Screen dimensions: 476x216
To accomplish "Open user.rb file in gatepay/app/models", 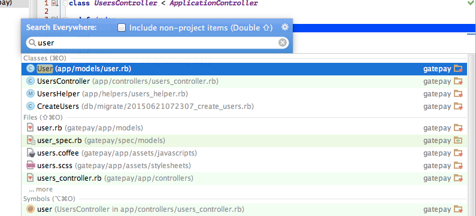I will coord(244,128).
